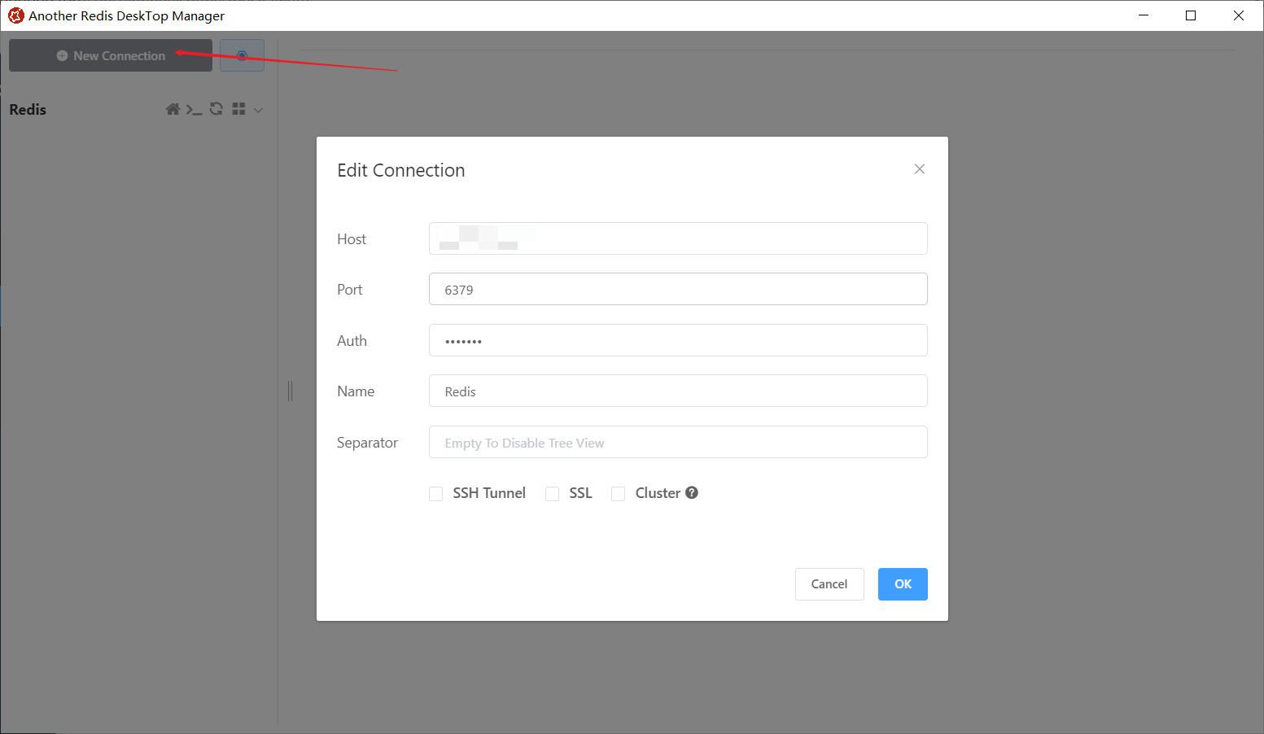Image resolution: width=1264 pixels, height=734 pixels.
Task: Enable the SSH Tunnel checkbox
Action: pos(436,494)
